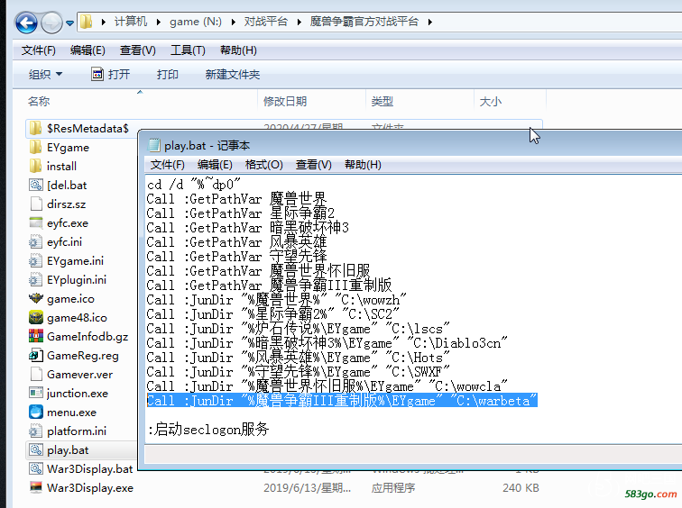Sort by 类型 column header
Viewport: 682px width, 508px height.
pyautogui.click(x=382, y=102)
